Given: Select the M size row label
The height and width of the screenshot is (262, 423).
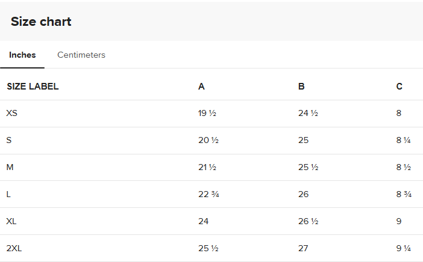Looking at the screenshot, I should coord(10,167).
